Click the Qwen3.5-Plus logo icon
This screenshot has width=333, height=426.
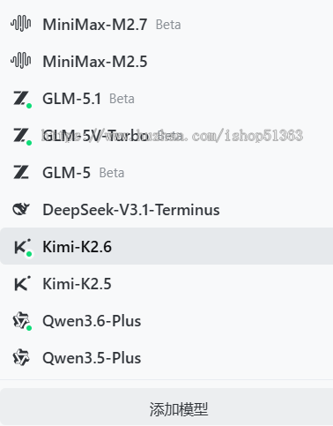(x=21, y=357)
